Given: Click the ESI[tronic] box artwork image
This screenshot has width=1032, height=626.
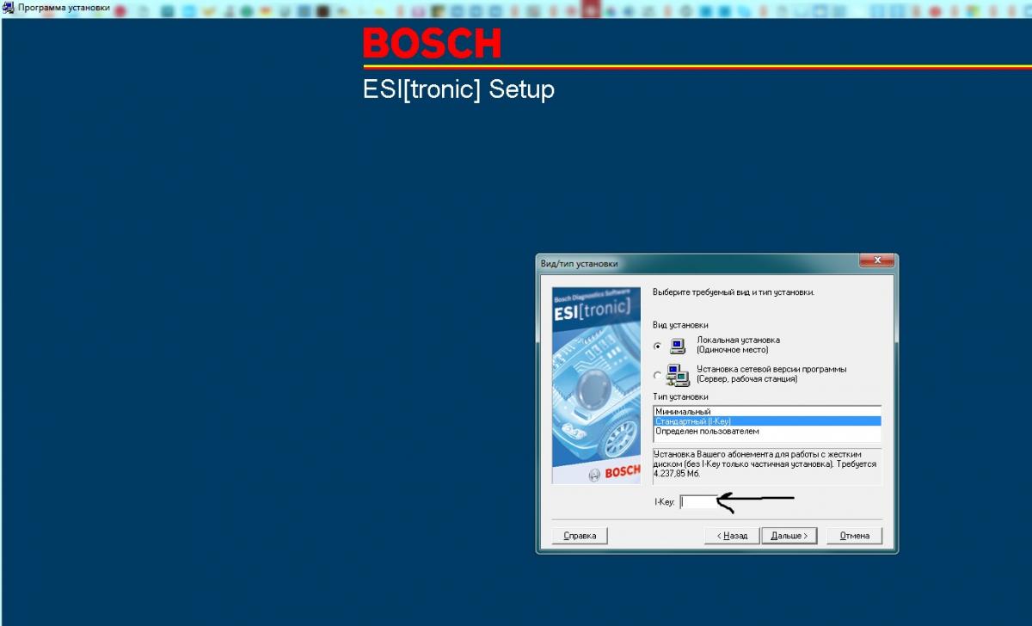Looking at the screenshot, I should coord(596,385).
